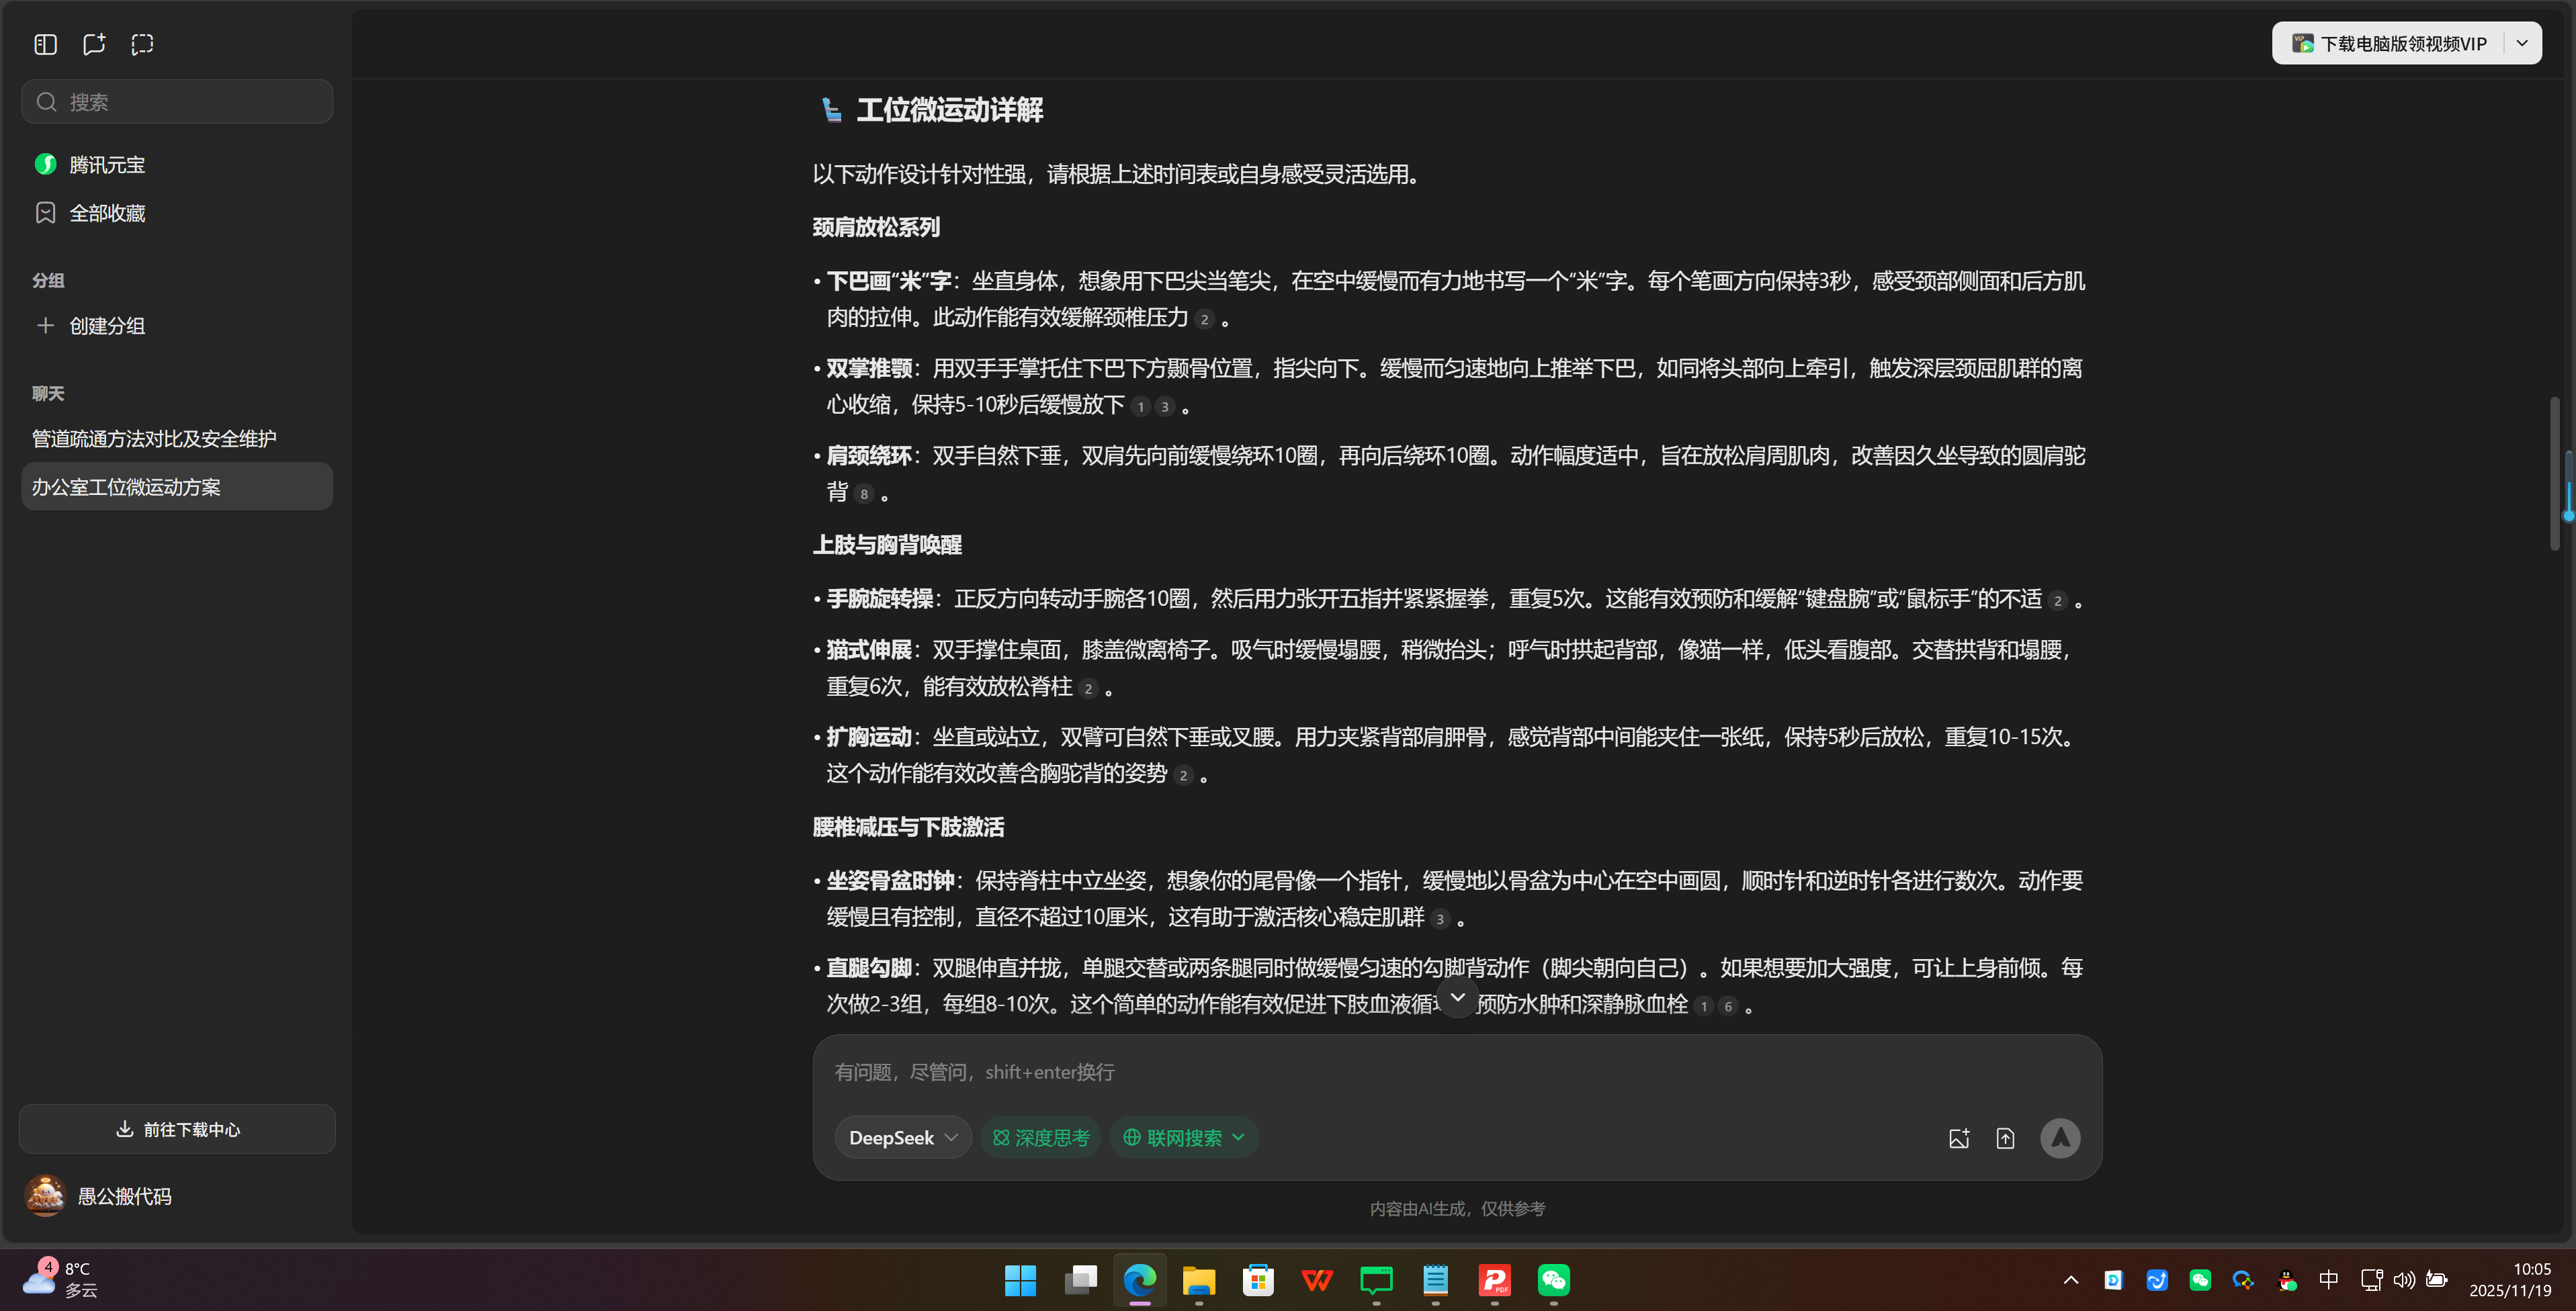
Task: Open WeChat from the taskbar
Action: 1553,1281
